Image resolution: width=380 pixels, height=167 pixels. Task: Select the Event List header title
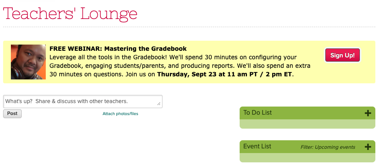click(257, 146)
